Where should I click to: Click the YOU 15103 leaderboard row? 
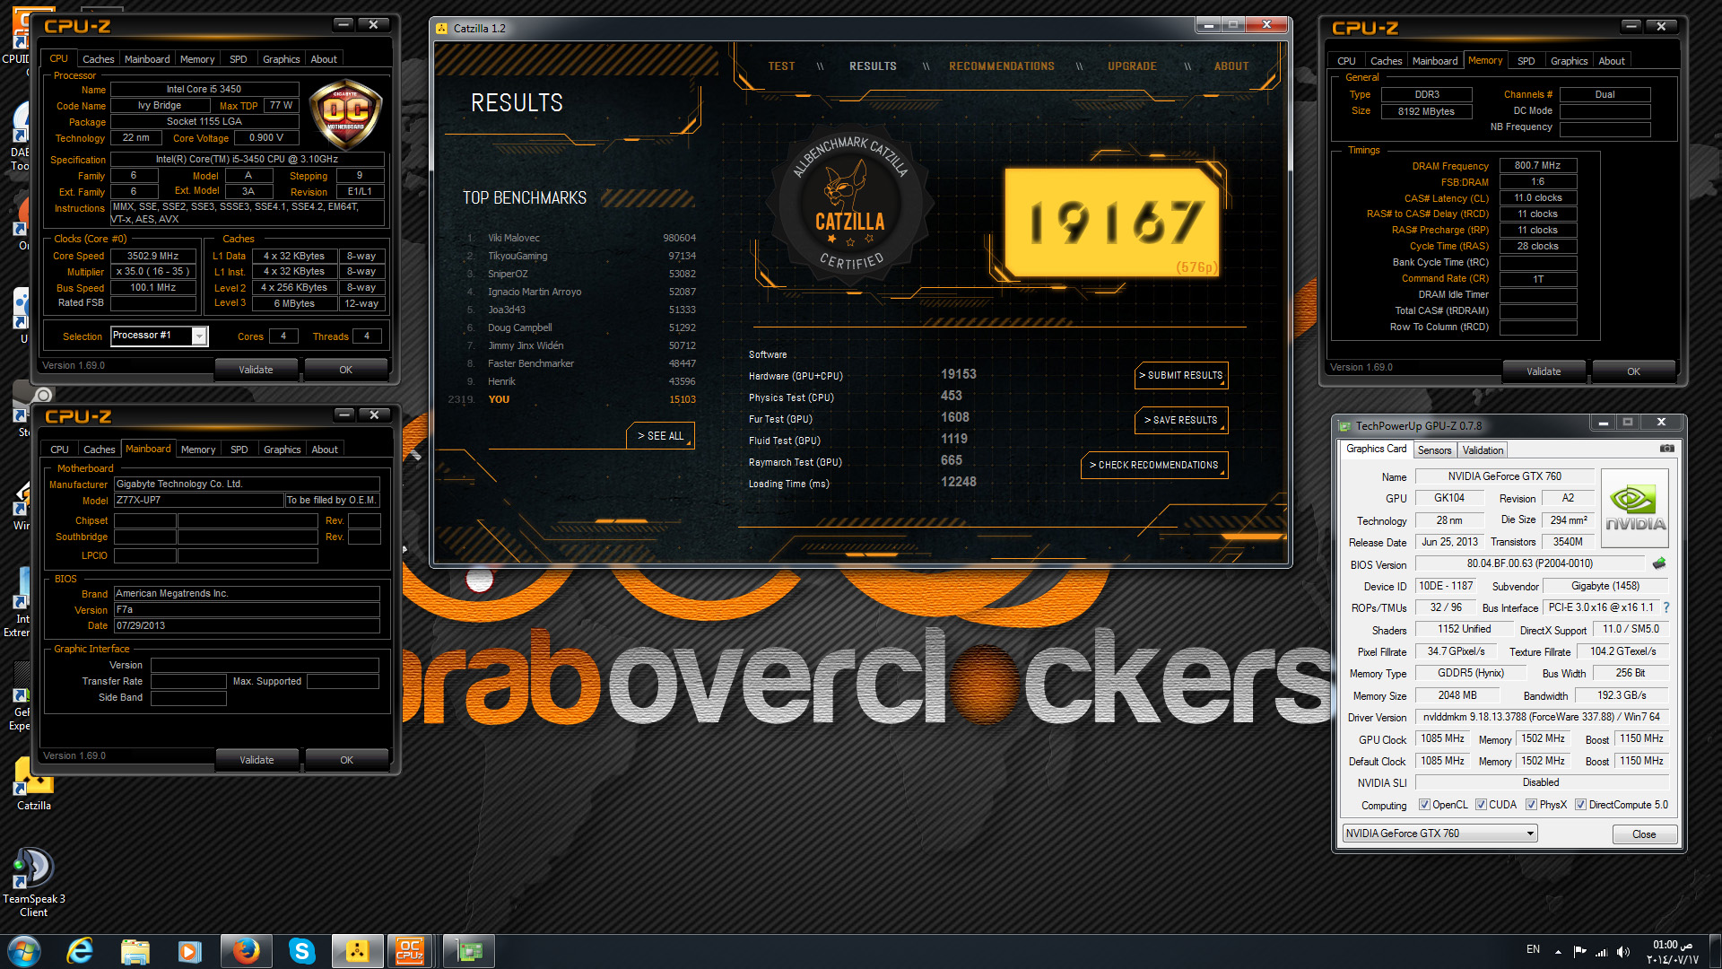pos(572,400)
